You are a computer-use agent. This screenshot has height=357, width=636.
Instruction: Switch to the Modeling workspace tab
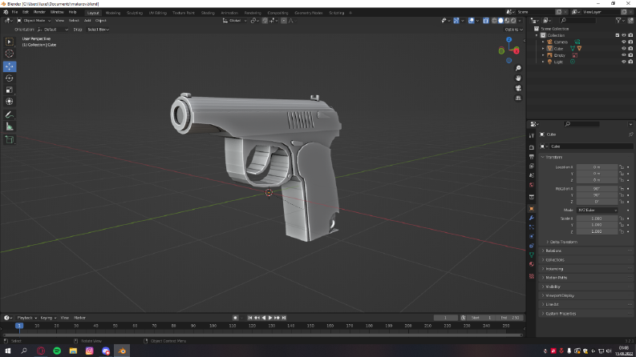[x=113, y=13]
